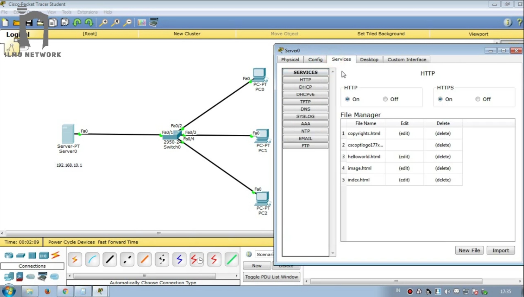Click Fast Forward Time
The image size is (524, 297).
click(118, 242)
